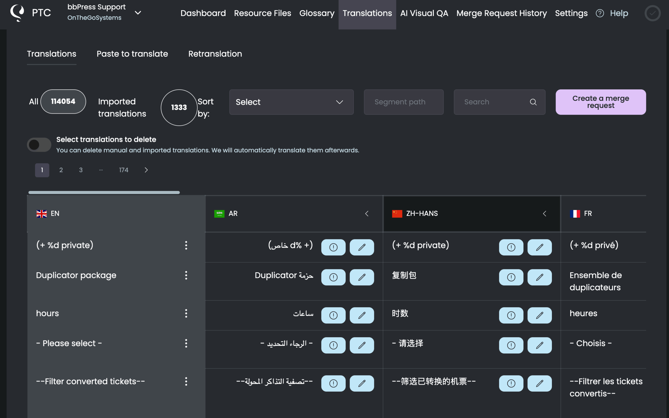Screen dimensions: 669x418
Task: Edit Arabic translation of '(+ %d private)'
Action: (x=362, y=247)
